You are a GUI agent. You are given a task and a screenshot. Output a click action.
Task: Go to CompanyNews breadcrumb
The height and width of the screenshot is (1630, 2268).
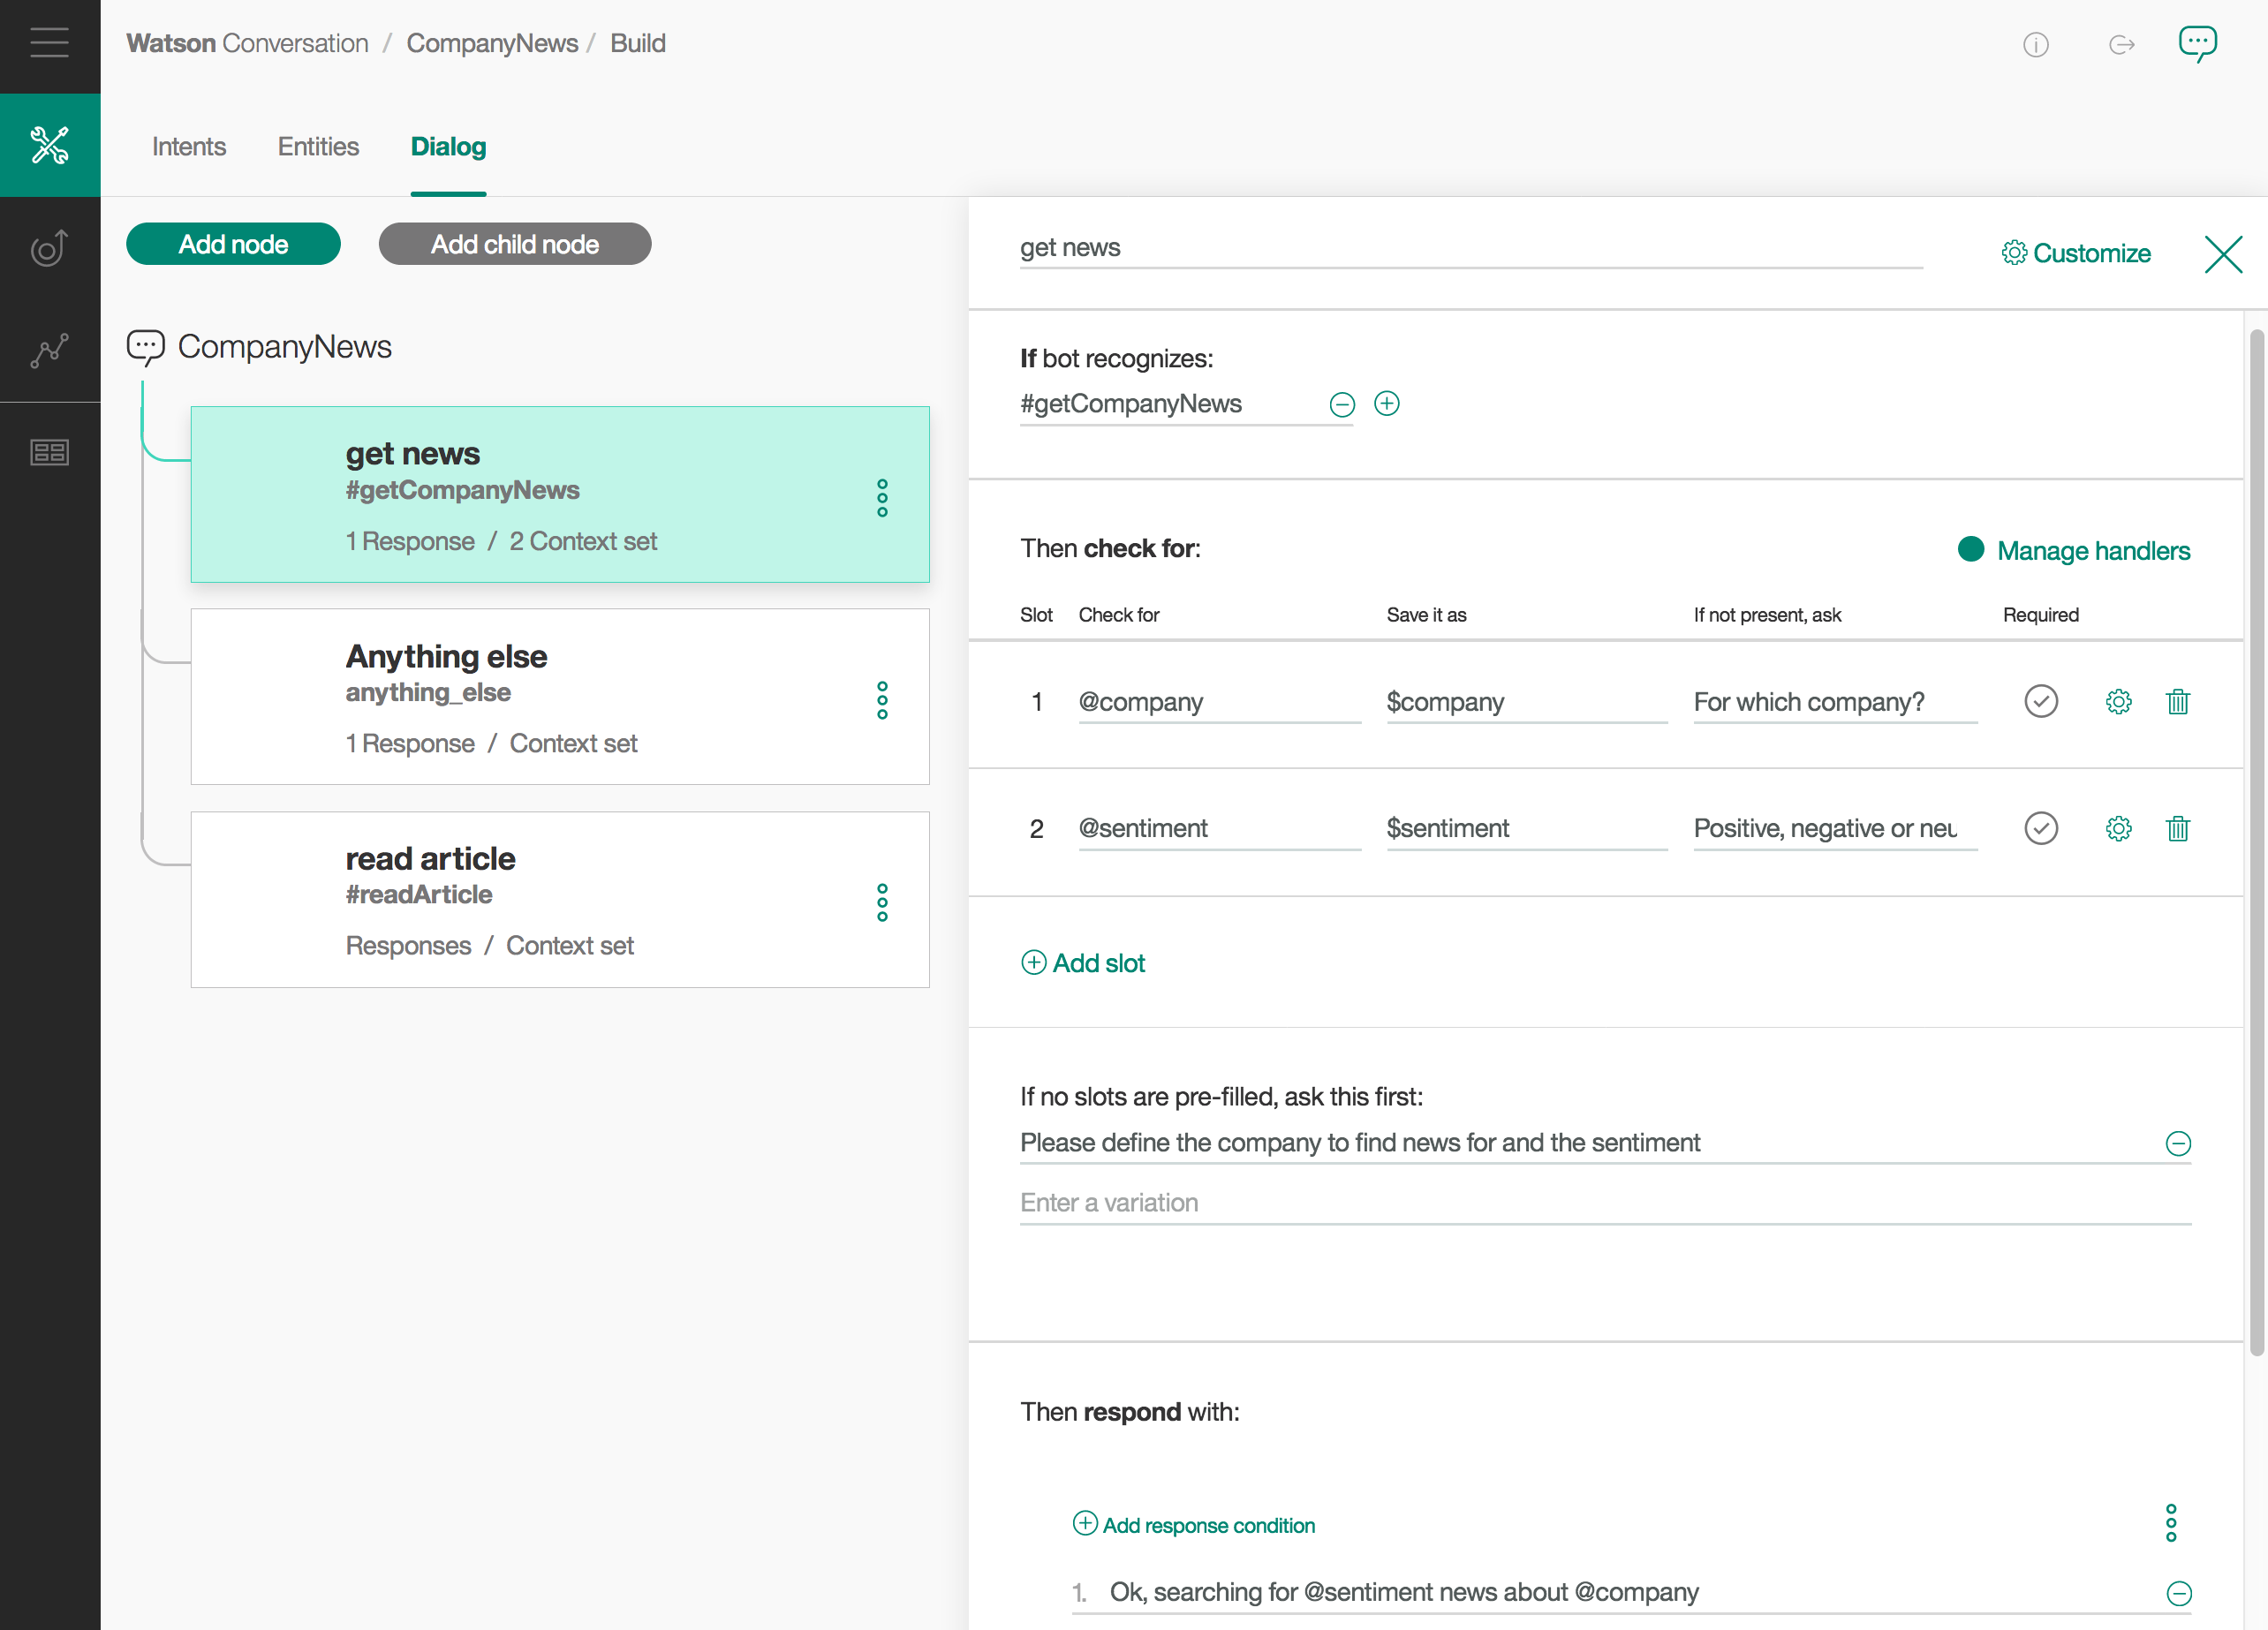pos(492,43)
